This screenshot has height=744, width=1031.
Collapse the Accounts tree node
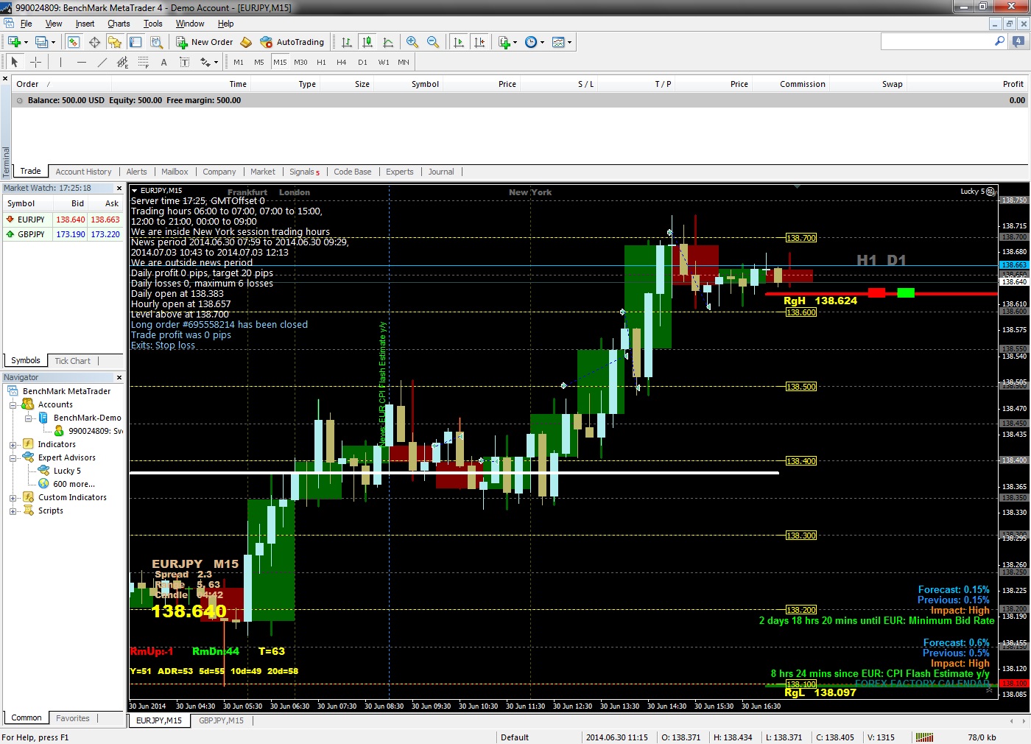point(13,405)
